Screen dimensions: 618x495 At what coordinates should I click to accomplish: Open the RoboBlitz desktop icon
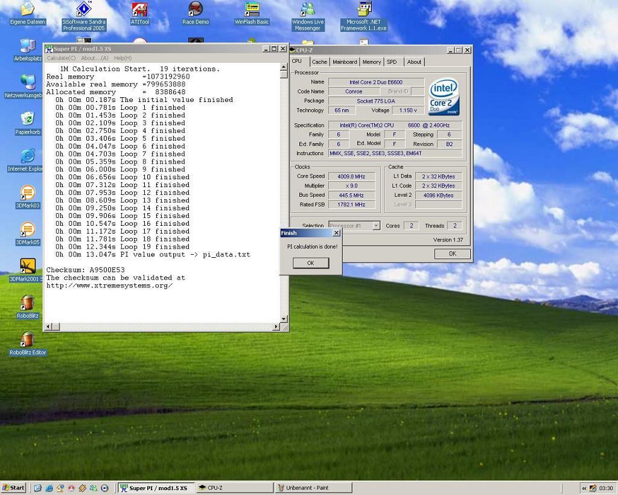pos(28,307)
